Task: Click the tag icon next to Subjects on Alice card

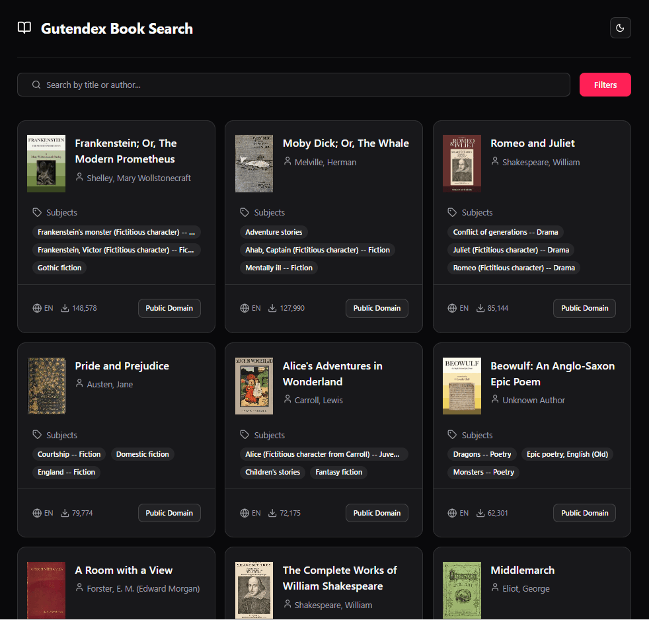Action: (x=244, y=435)
